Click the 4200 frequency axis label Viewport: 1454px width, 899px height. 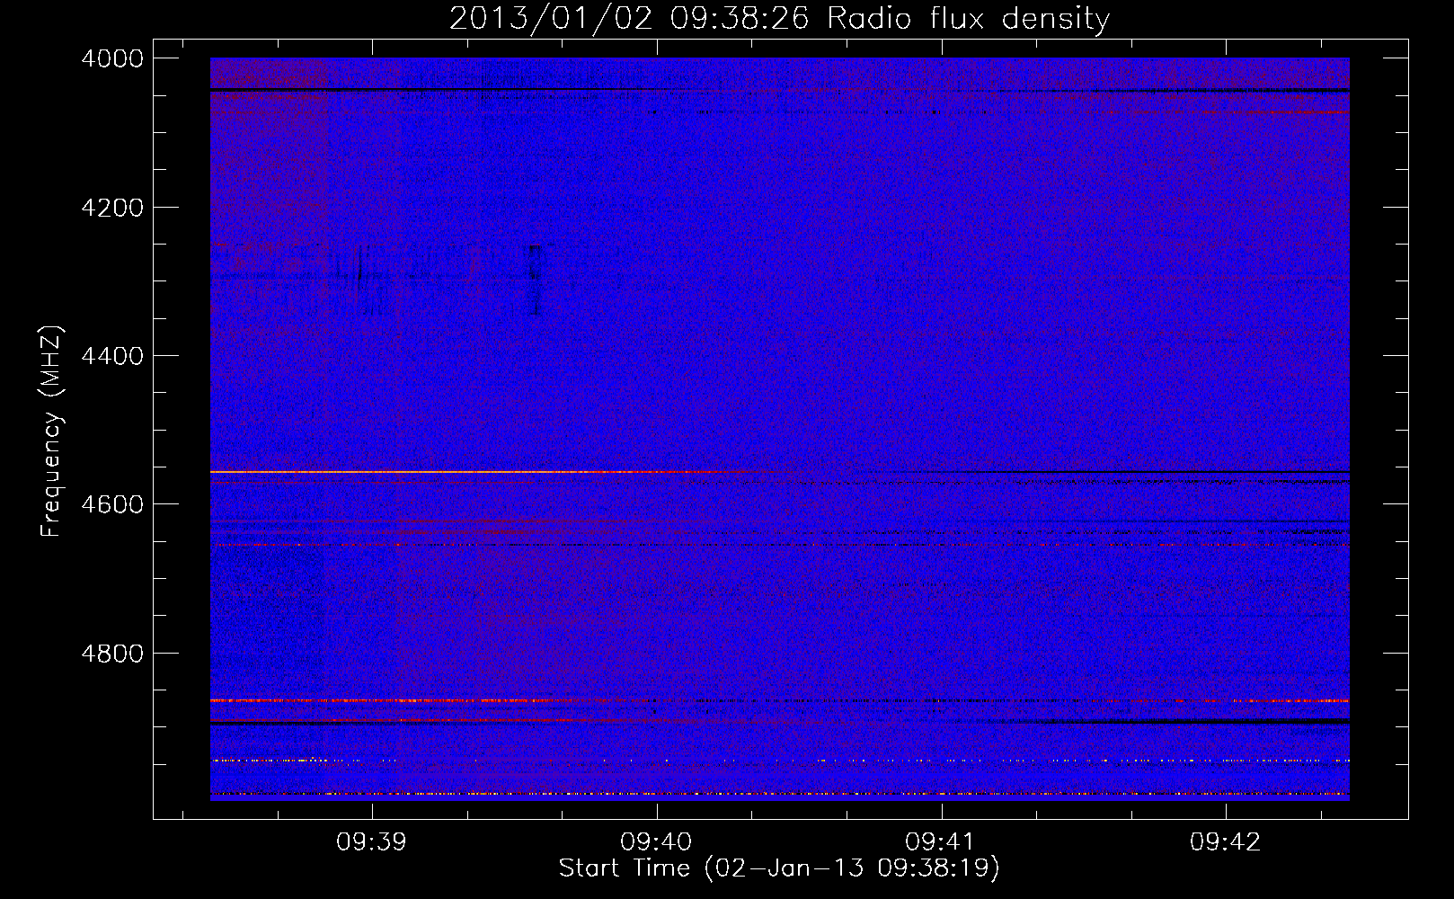[112, 208]
